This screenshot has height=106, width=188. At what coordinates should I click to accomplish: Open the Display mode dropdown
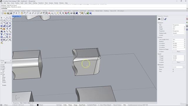coord(179,33)
